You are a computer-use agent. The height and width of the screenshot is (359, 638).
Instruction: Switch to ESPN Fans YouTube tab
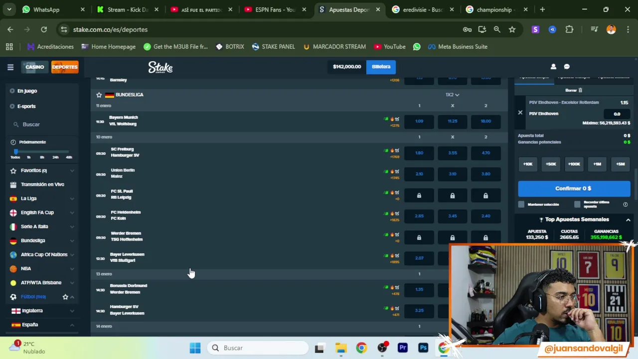[x=276, y=9]
